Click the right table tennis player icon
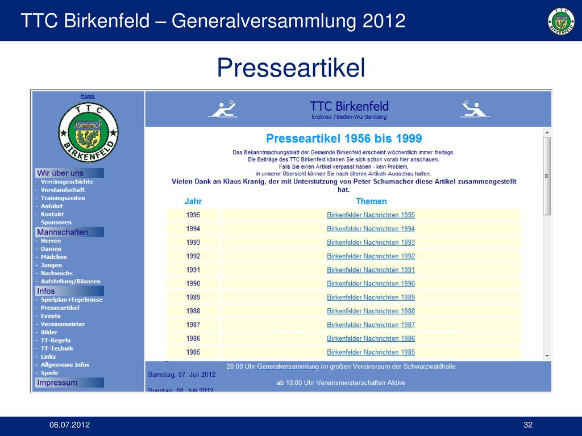This screenshot has width=582, height=436. pos(475,109)
